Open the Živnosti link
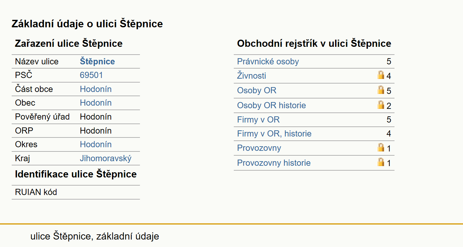Screen dimensions: 463x247 [x=251, y=76]
